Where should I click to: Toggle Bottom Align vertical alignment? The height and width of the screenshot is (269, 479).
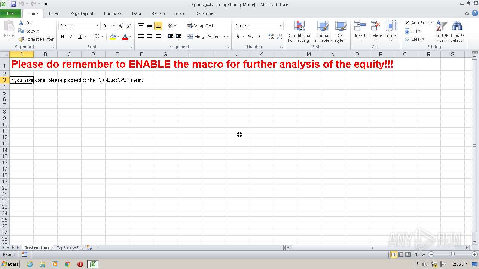pyautogui.click(x=158, y=26)
